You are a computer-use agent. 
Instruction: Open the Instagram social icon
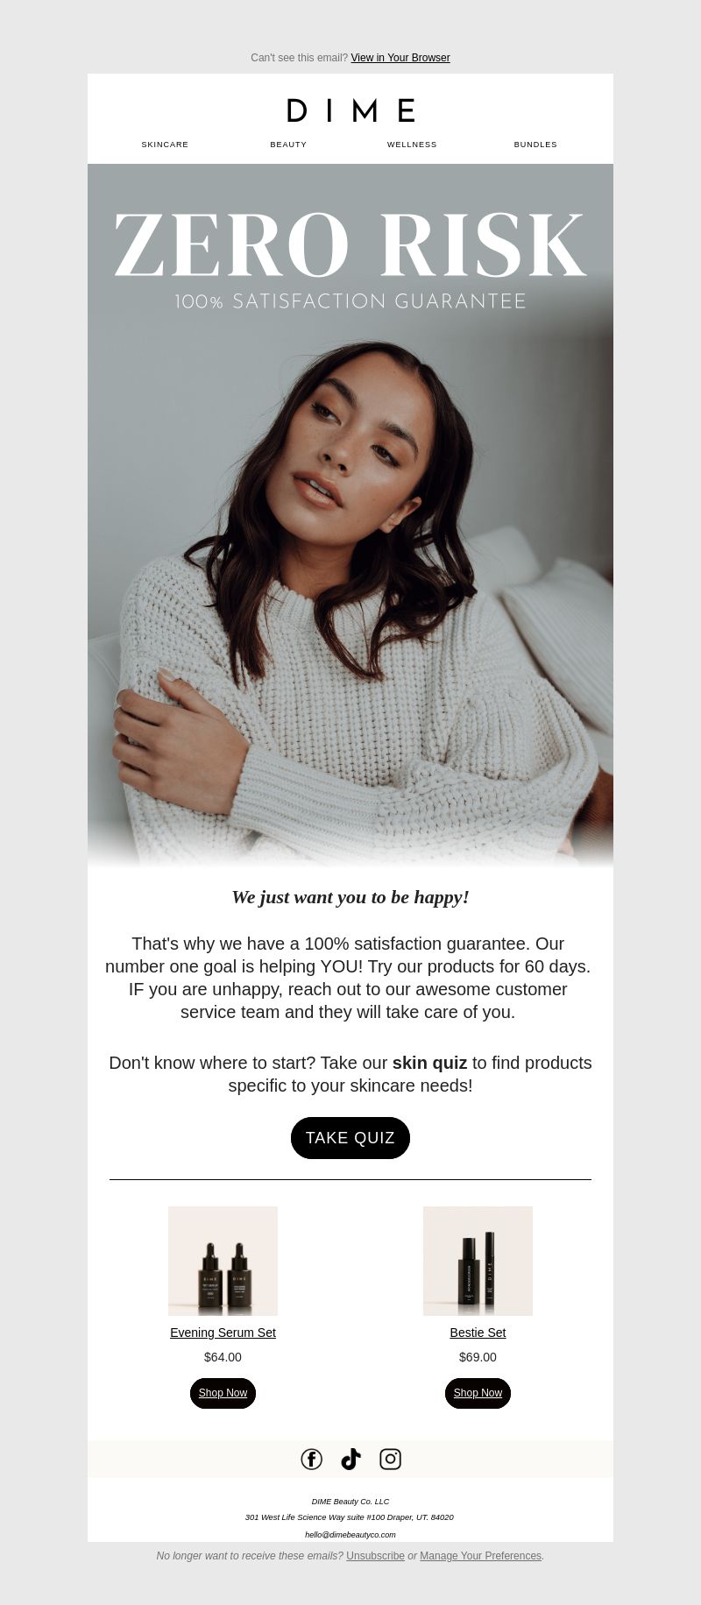point(390,1459)
